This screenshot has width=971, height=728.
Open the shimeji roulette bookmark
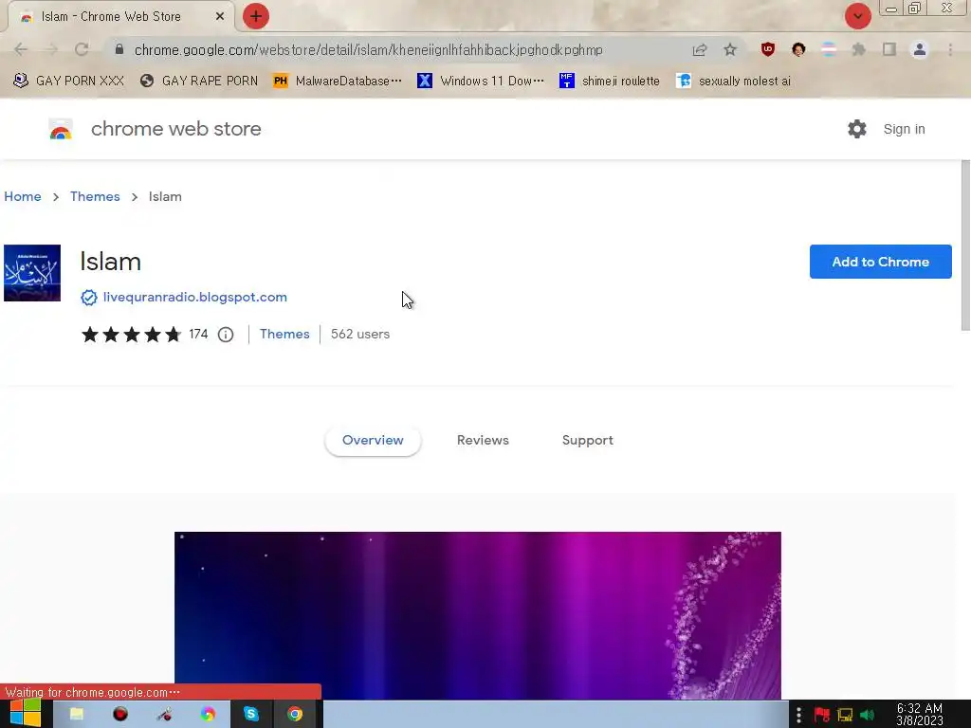point(610,82)
